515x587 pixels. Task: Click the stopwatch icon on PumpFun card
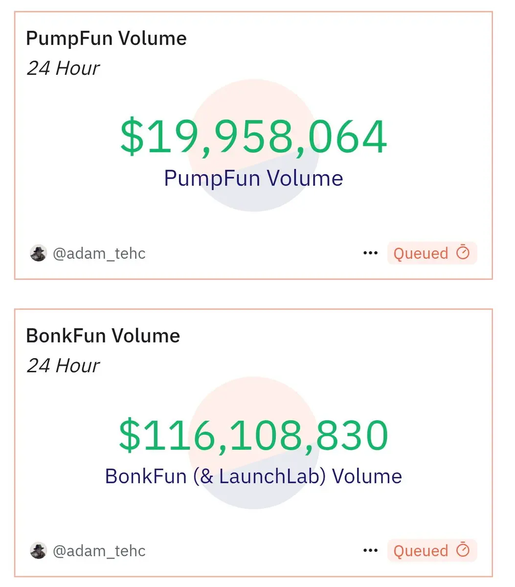point(463,252)
